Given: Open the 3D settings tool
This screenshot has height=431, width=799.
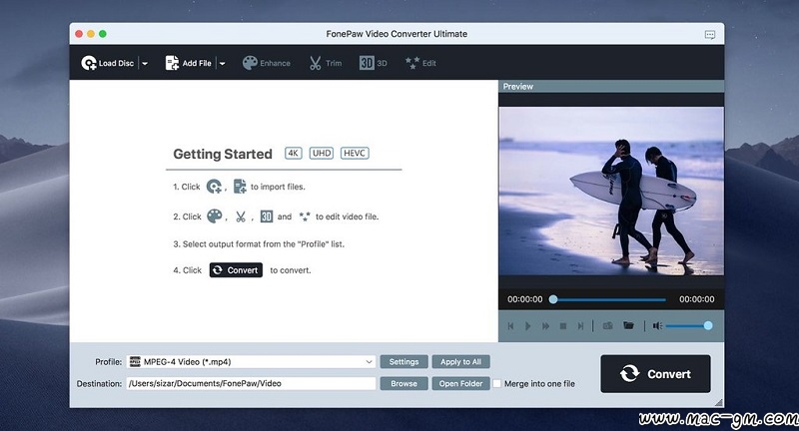Looking at the screenshot, I should tap(373, 63).
